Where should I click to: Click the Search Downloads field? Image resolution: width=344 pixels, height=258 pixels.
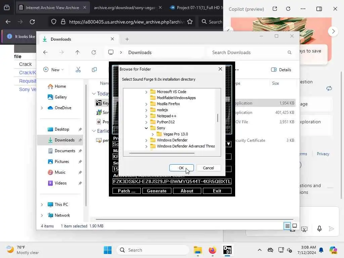tap(252, 52)
